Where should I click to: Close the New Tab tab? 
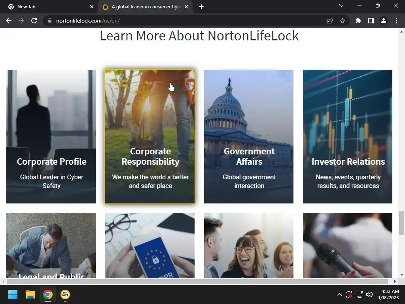[91, 7]
